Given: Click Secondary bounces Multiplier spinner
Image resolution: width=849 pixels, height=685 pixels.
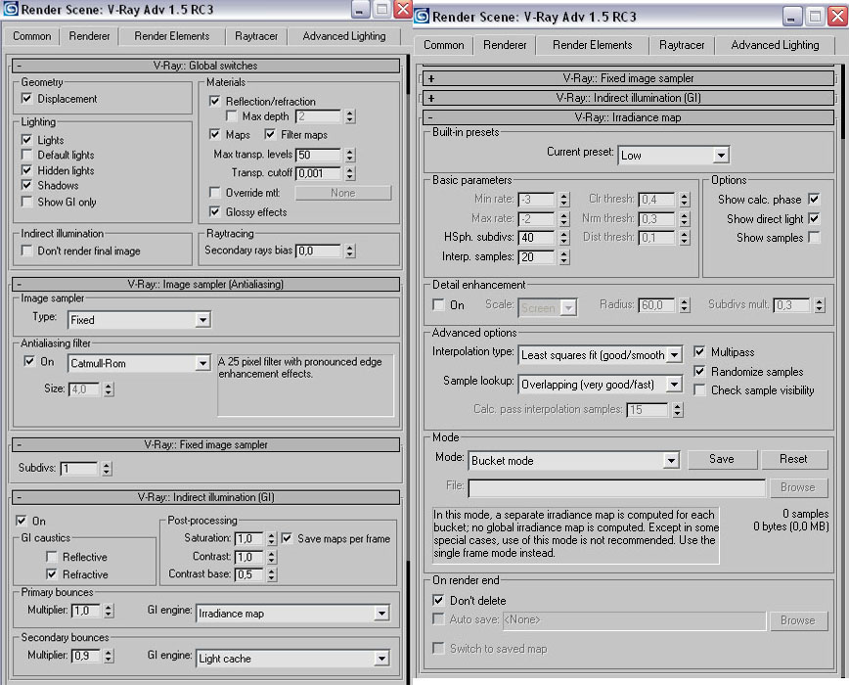Looking at the screenshot, I should [x=109, y=656].
